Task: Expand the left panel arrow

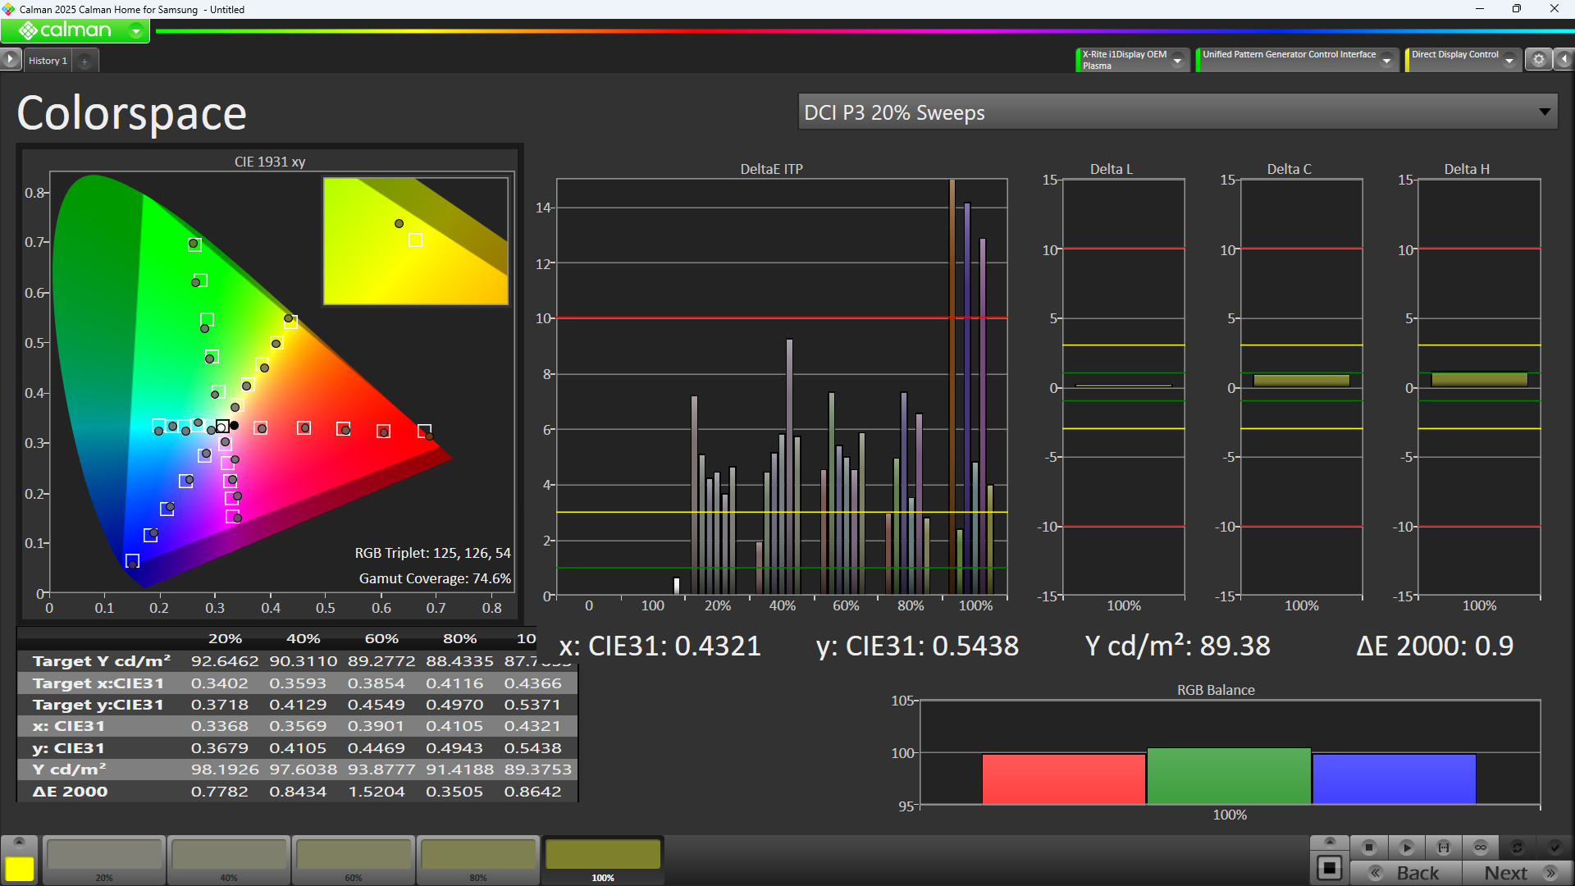Action: click(10, 60)
